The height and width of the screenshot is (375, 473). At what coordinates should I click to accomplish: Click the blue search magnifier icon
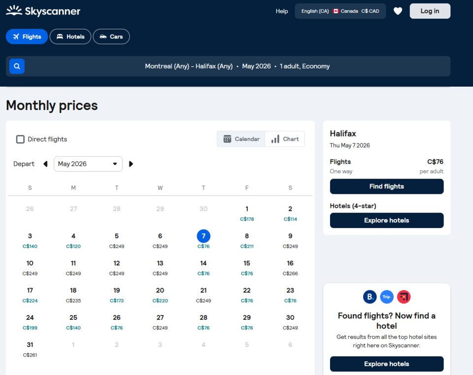tap(17, 66)
